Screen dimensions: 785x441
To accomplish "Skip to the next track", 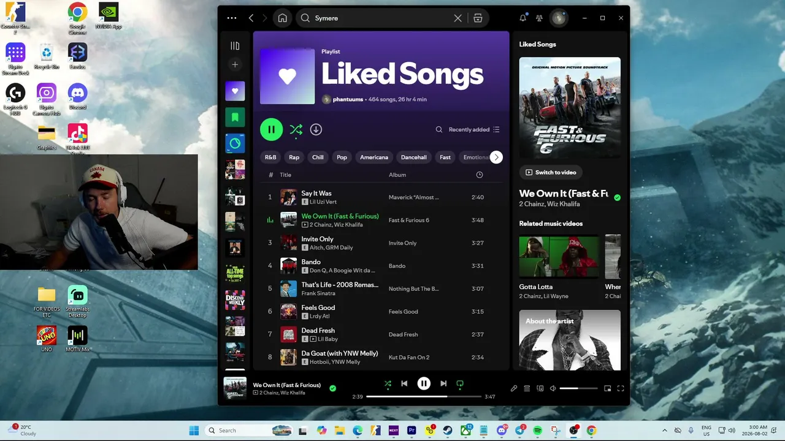I will point(443,384).
